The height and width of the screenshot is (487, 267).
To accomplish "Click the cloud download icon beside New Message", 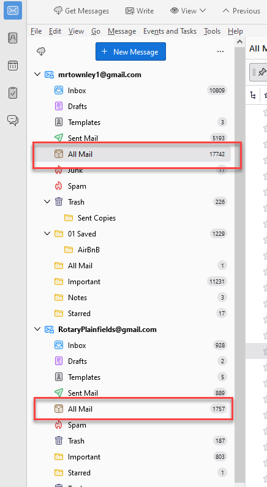I will pyautogui.click(x=41, y=51).
